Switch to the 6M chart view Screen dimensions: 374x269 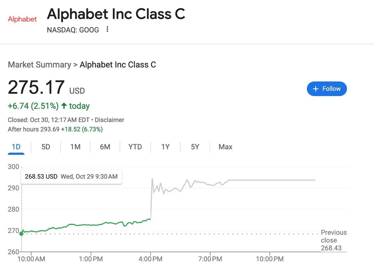coord(105,147)
